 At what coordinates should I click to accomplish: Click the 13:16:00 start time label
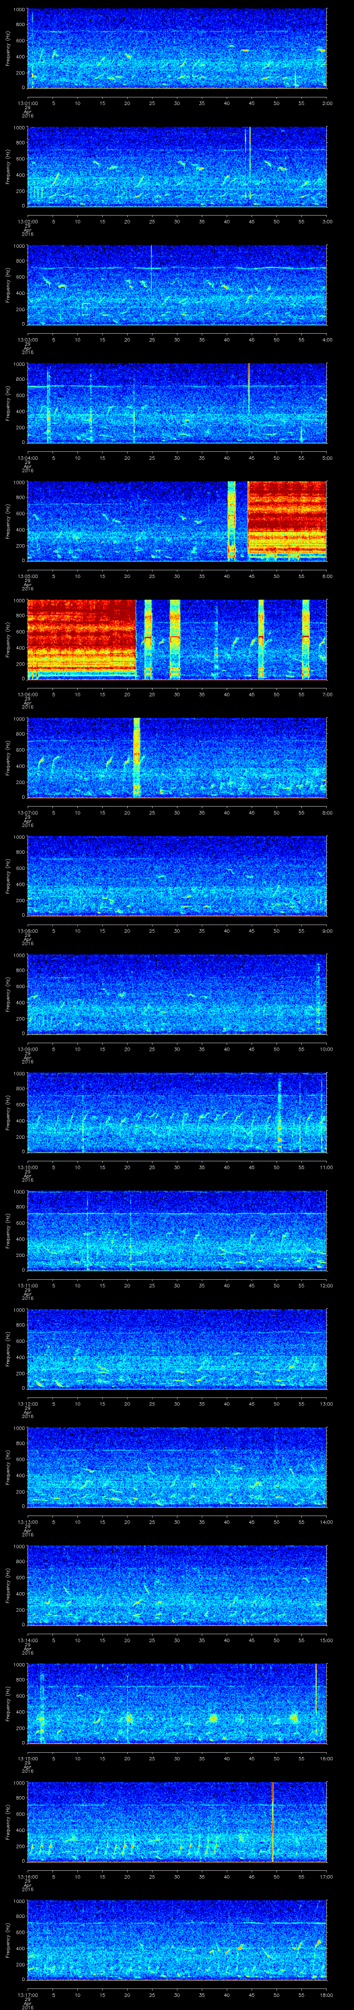pos(27,1877)
